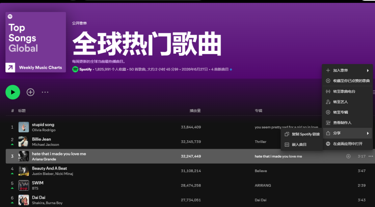This screenshot has width=375, height=207.
Task: Click the hate that i made you love me artwork
Action: (x=24, y=156)
